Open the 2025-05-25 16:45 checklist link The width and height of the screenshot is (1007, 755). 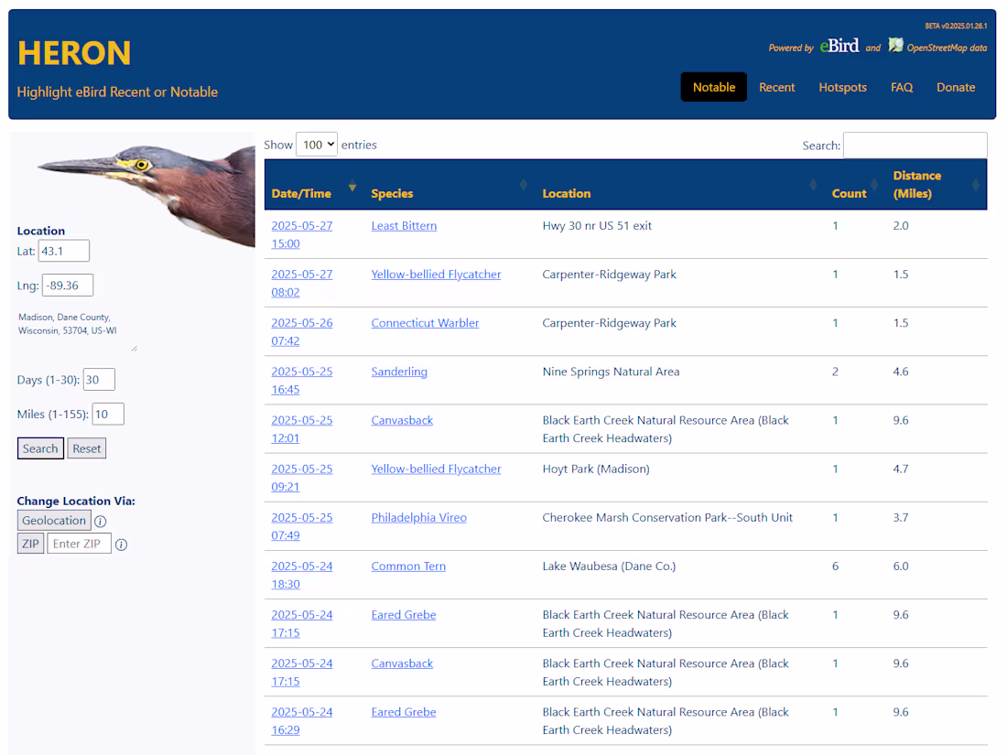click(x=302, y=381)
